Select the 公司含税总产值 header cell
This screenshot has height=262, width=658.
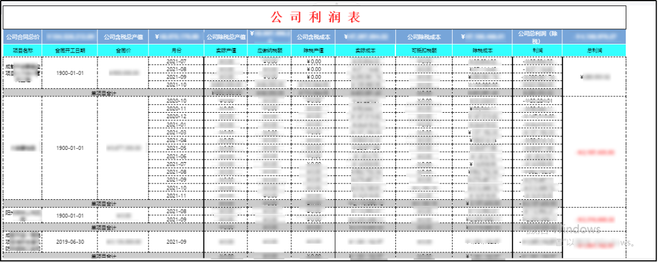pyautogui.click(x=123, y=37)
